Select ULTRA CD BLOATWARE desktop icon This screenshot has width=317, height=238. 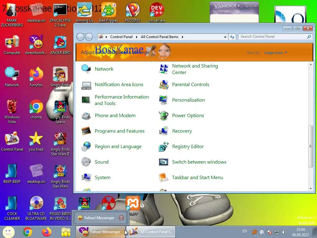36,208
